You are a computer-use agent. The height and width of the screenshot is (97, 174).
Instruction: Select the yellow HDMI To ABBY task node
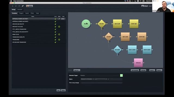click(x=117, y=24)
